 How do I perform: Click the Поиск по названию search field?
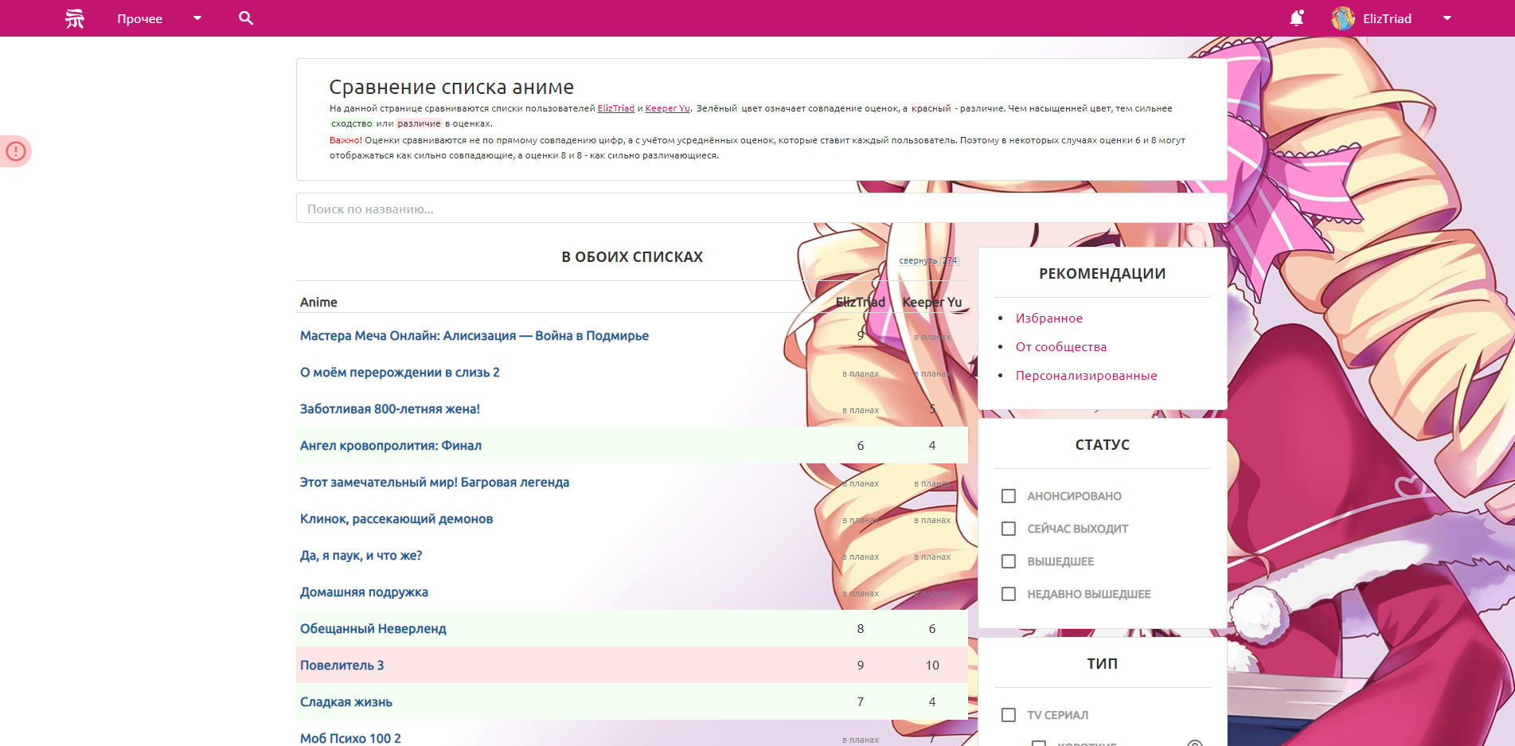pos(760,209)
